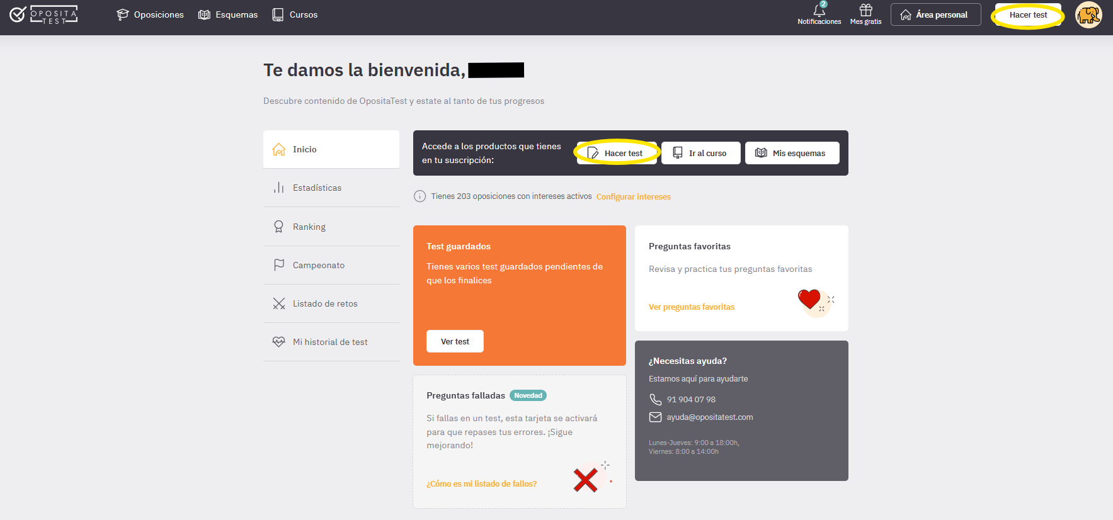This screenshot has width=1113, height=520.
Task: Open Campeonato in the sidebar
Action: point(331,265)
